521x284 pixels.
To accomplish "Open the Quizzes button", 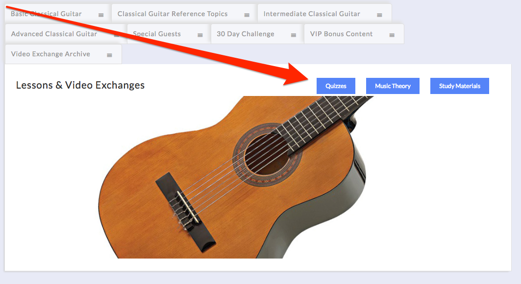I will click(336, 86).
